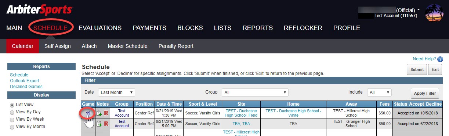Click the Fees column header
Viewport: 449px width, 136px height.
385,104
